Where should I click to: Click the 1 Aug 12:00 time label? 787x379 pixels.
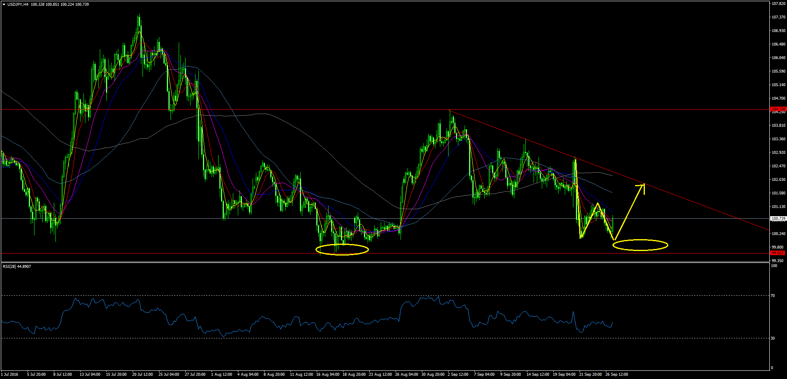pyautogui.click(x=221, y=374)
